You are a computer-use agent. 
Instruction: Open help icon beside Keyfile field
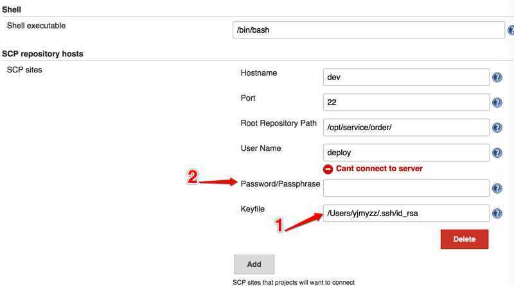[x=497, y=214]
